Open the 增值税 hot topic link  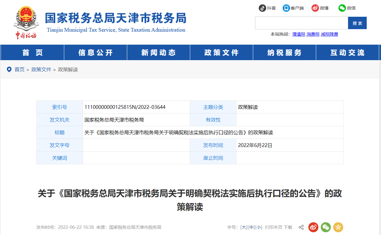pos(298,34)
